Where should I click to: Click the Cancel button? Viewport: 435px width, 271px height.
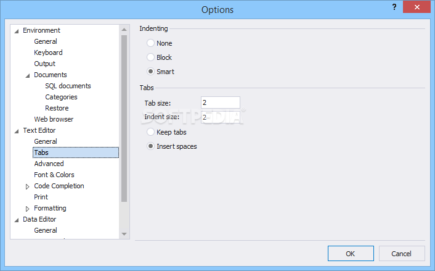coord(401,253)
